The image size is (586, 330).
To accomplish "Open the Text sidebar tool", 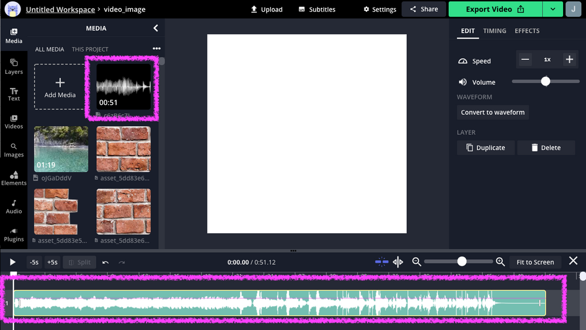I will 14,94.
